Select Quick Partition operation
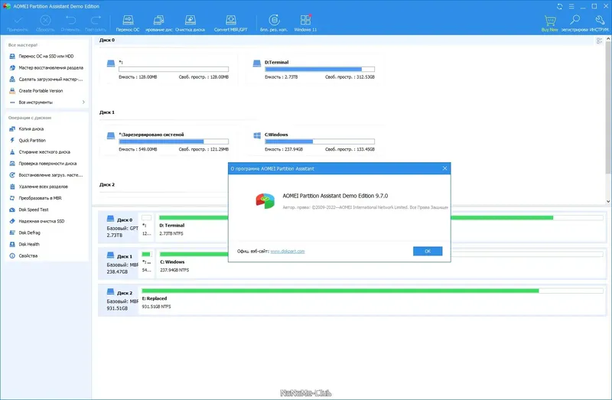The height and width of the screenshot is (400, 612). pos(32,141)
